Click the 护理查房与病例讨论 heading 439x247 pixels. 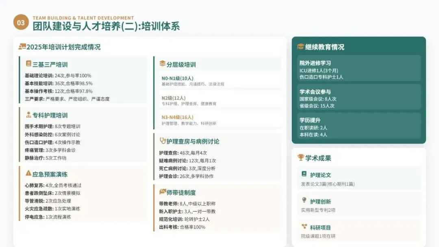193,141
